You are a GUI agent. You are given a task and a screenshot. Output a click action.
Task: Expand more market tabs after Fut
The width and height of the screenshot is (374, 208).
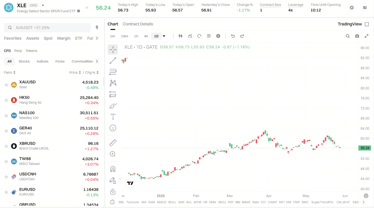click(97, 38)
